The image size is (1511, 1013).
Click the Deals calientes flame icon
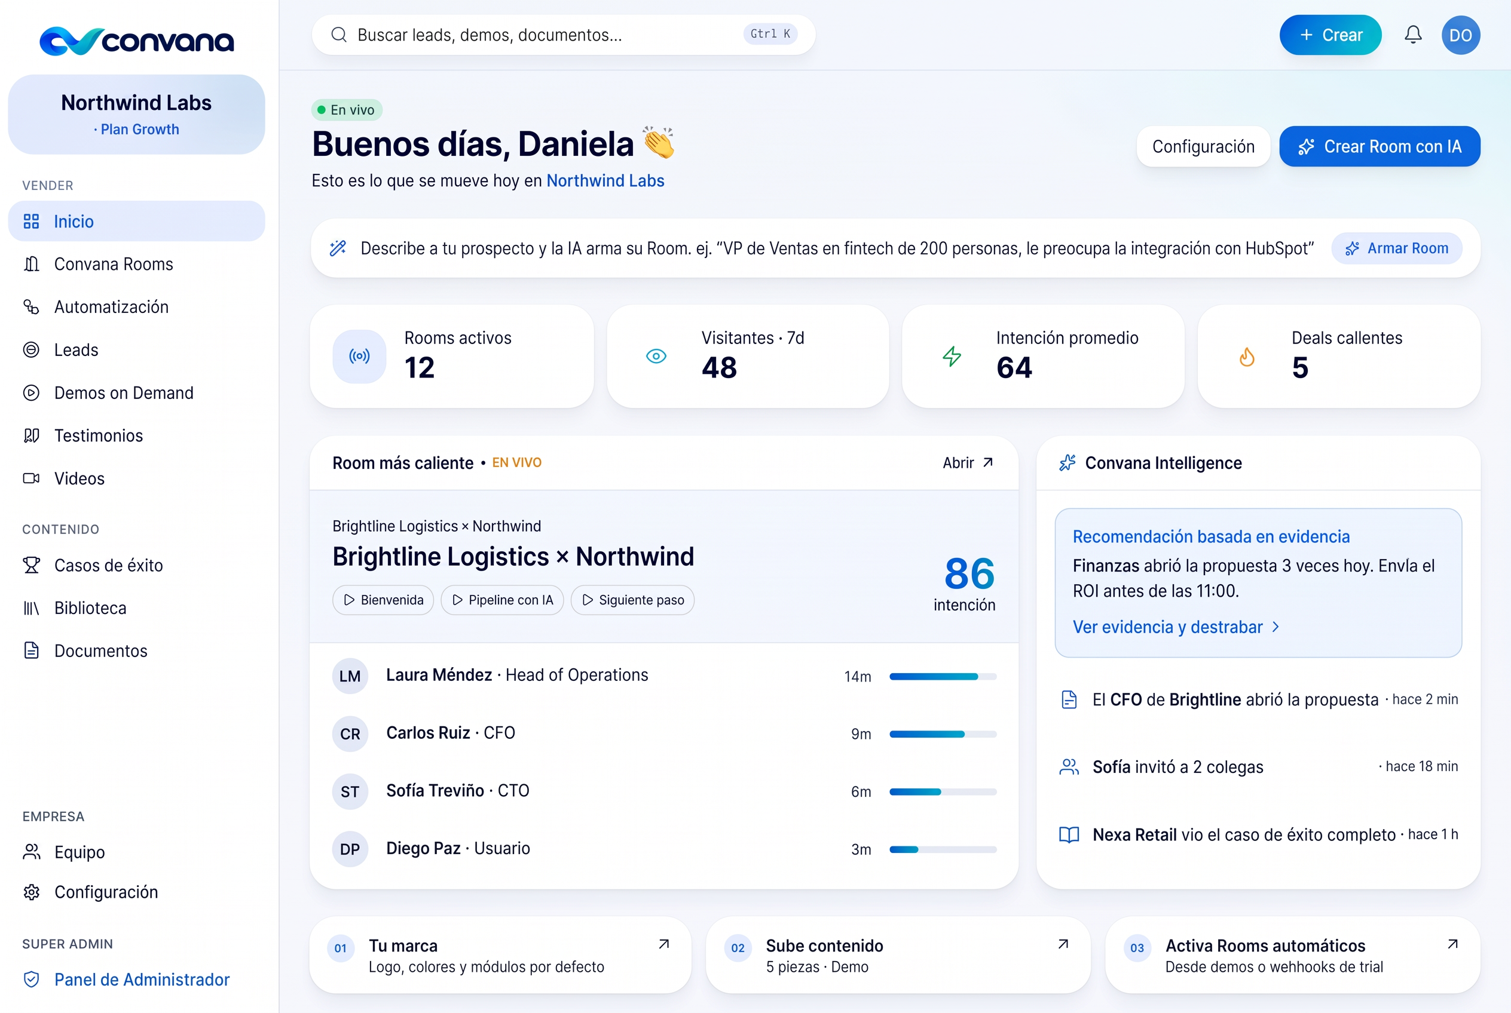1247,357
